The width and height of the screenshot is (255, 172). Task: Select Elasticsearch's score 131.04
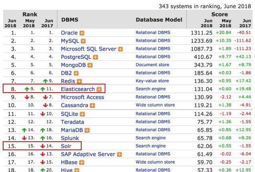(203, 89)
